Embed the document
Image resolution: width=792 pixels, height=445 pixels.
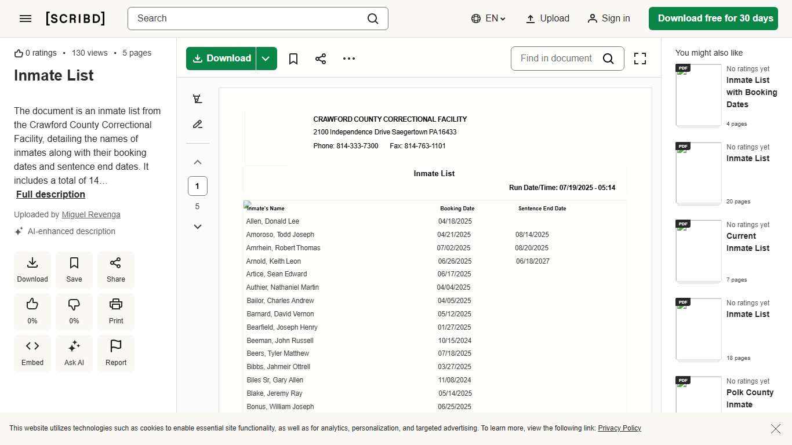click(32, 353)
